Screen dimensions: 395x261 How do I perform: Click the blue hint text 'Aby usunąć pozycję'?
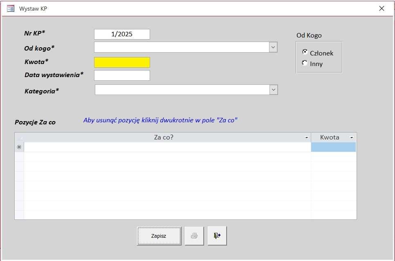pyautogui.click(x=160, y=120)
